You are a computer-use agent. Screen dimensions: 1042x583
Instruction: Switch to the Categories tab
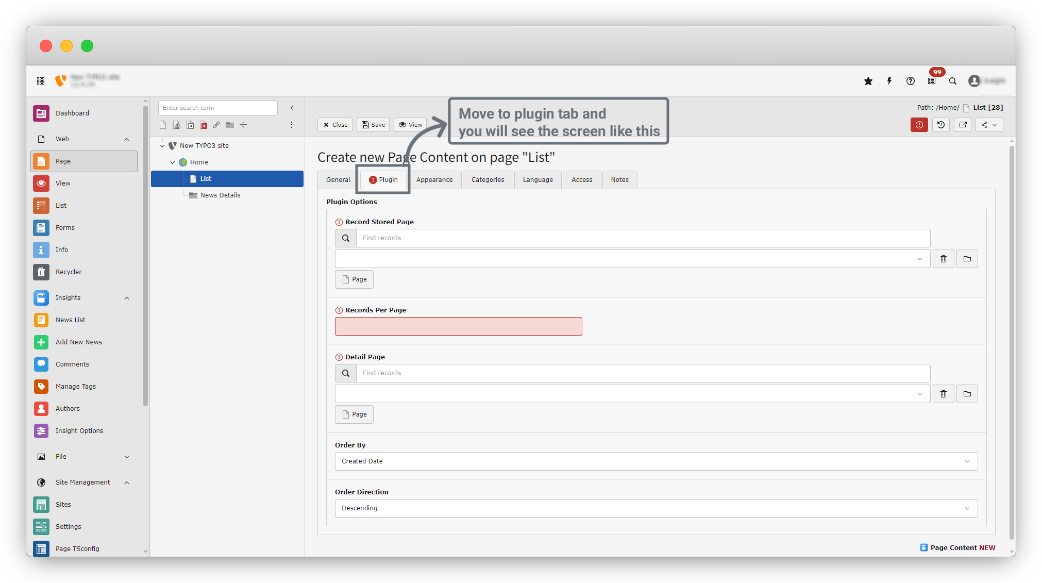488,180
